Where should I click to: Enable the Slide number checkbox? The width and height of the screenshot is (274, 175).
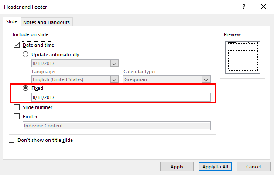(17, 107)
